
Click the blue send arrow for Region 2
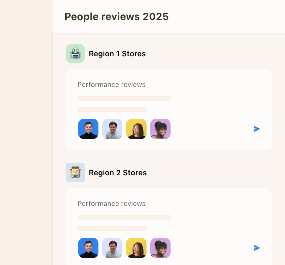point(257,248)
